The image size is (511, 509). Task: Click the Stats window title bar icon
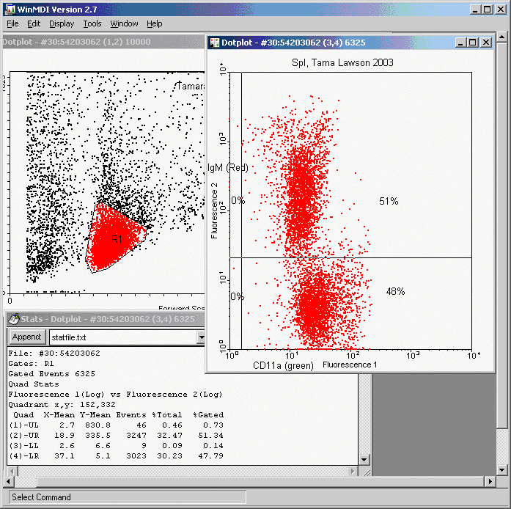coord(12,319)
